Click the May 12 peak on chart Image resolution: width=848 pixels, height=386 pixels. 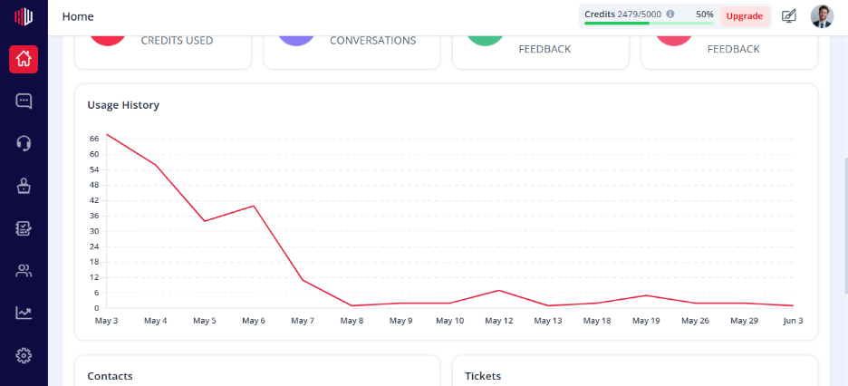498,290
